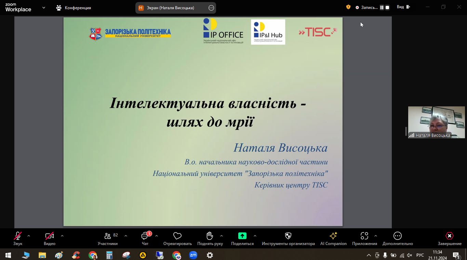Unmute microphone with the Звук button
Screen dimensions: 467x260
pos(18,236)
